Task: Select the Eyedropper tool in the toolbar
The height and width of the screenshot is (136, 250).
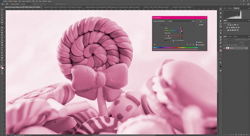Action: pos(2,25)
